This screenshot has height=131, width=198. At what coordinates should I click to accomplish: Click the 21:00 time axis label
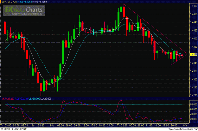110,125
